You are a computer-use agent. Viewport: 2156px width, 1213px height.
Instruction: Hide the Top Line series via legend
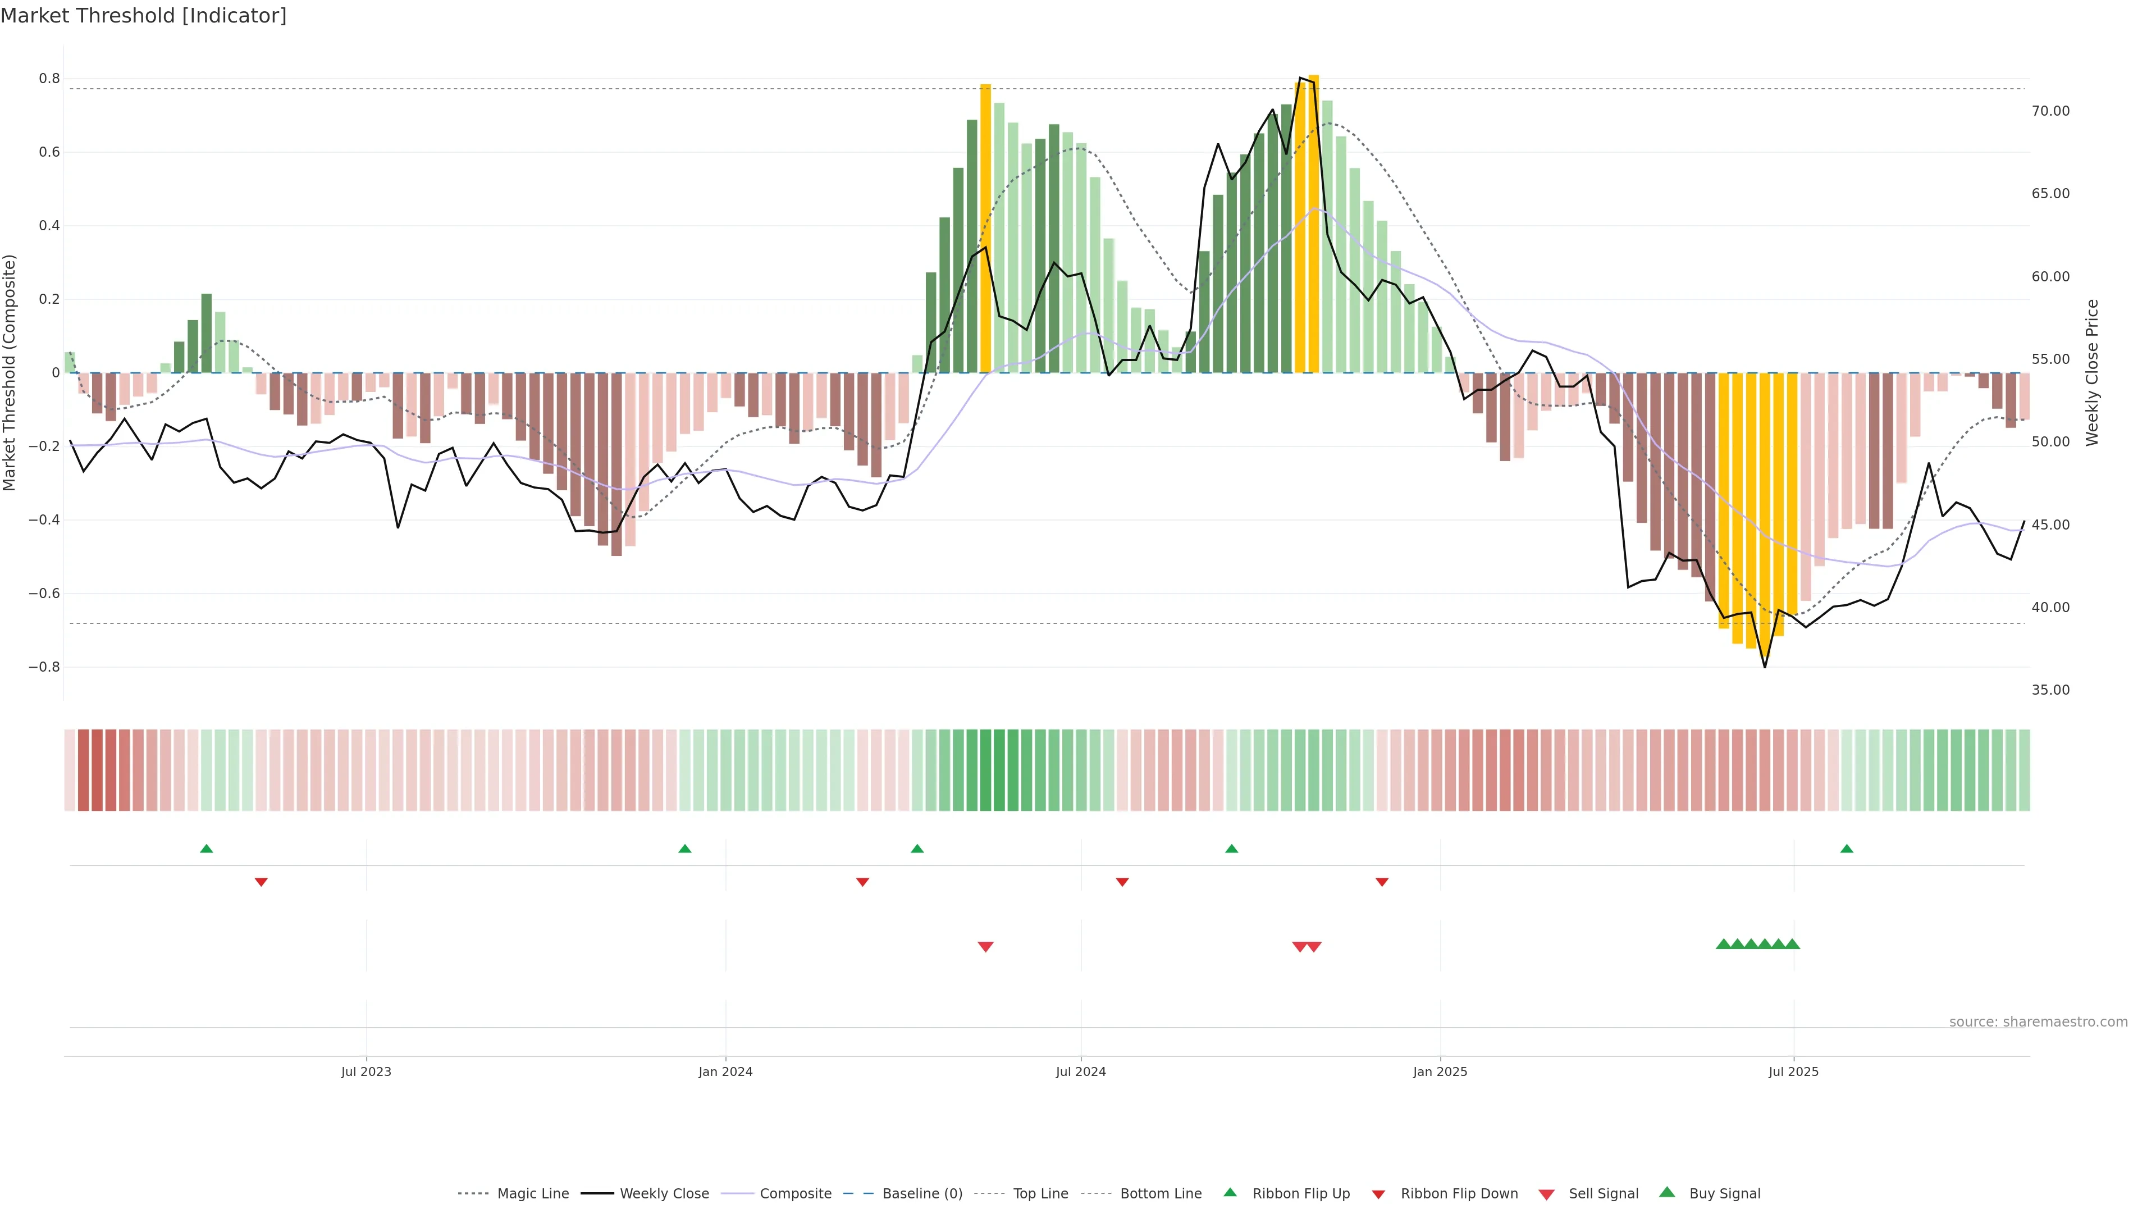(1040, 1194)
